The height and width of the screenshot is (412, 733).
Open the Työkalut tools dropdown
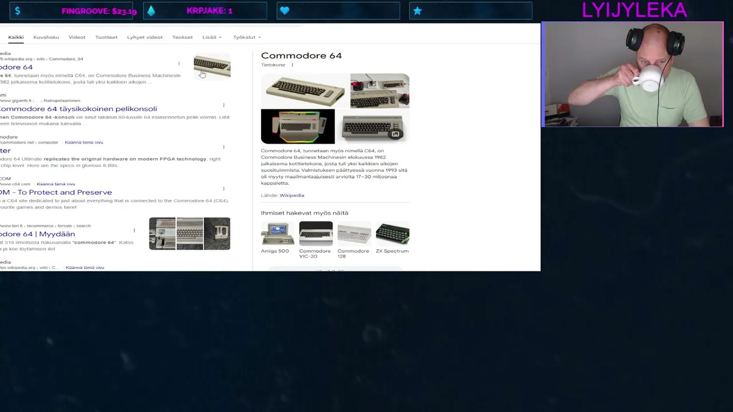click(x=247, y=37)
